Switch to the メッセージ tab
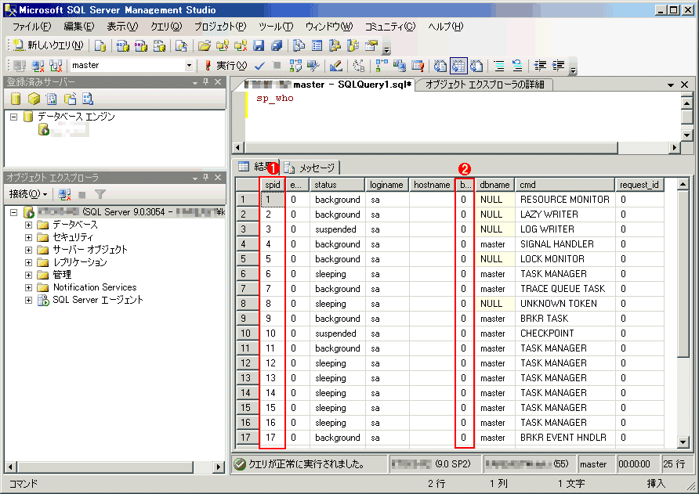The width and height of the screenshot is (699, 494). click(x=311, y=168)
